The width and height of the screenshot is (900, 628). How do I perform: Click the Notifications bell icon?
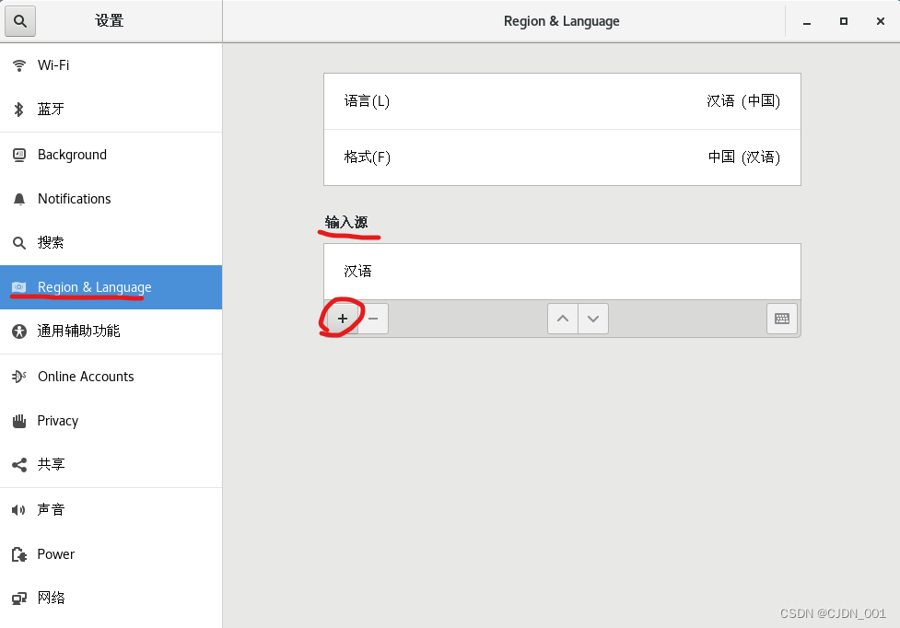pos(19,199)
